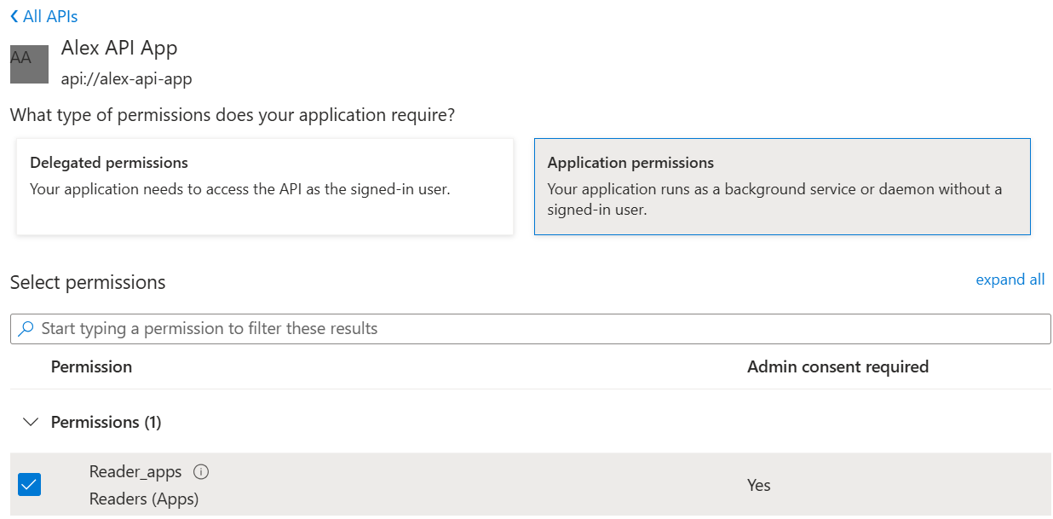
Task: Click the Reader_apps permission name
Action: pos(135,472)
